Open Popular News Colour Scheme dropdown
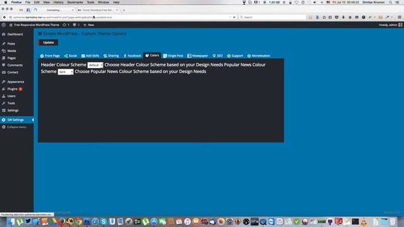Image resolution: width=404 pixels, height=227 pixels. tap(66, 72)
